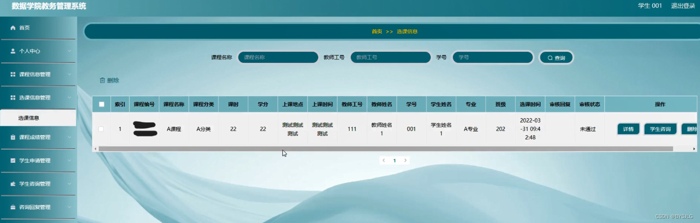700x223 pixels.
Task: Click the icon beside 咨询回复管理
Action: pyautogui.click(x=13, y=207)
